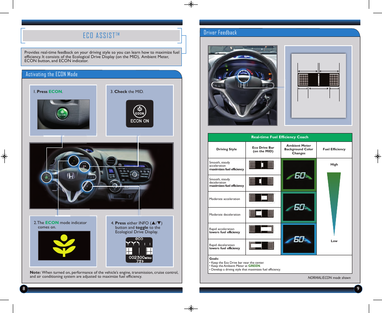Click the circled MID area on steering wheel photo
The height and width of the screenshot is (313, 382).
pos(243,76)
